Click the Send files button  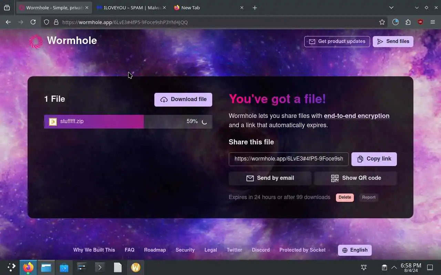pos(393,41)
